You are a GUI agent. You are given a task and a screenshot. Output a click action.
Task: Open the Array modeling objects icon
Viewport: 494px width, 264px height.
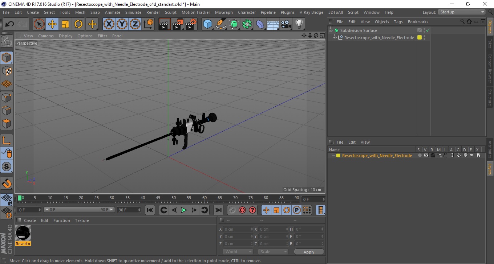coord(247,24)
